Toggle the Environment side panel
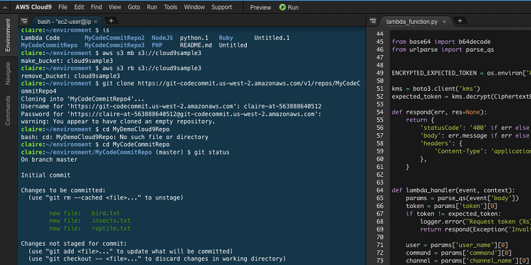Viewport: 531px width, 265px height. coord(8,35)
